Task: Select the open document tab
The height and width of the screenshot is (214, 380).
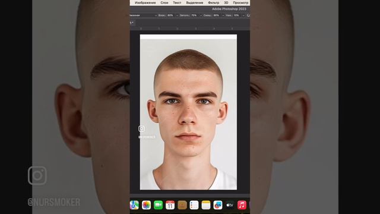Action: (132, 23)
